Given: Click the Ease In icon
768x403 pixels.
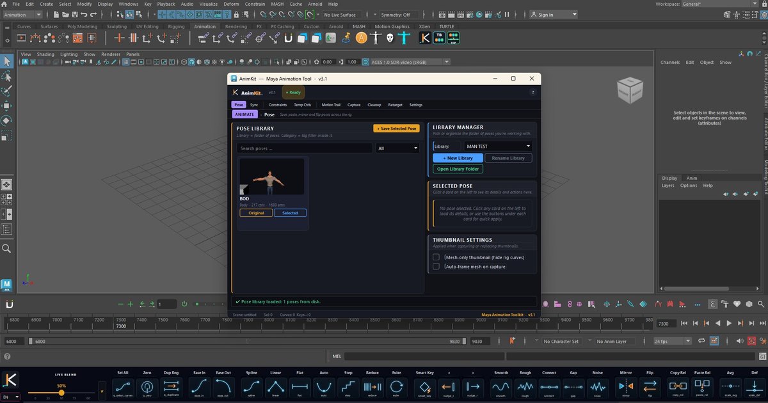Looking at the screenshot, I should (199, 386).
